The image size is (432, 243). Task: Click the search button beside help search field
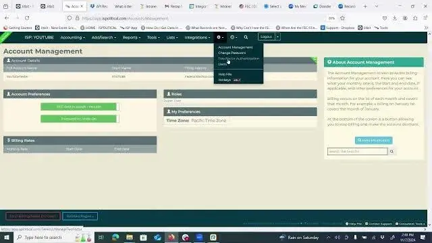pos(391,151)
